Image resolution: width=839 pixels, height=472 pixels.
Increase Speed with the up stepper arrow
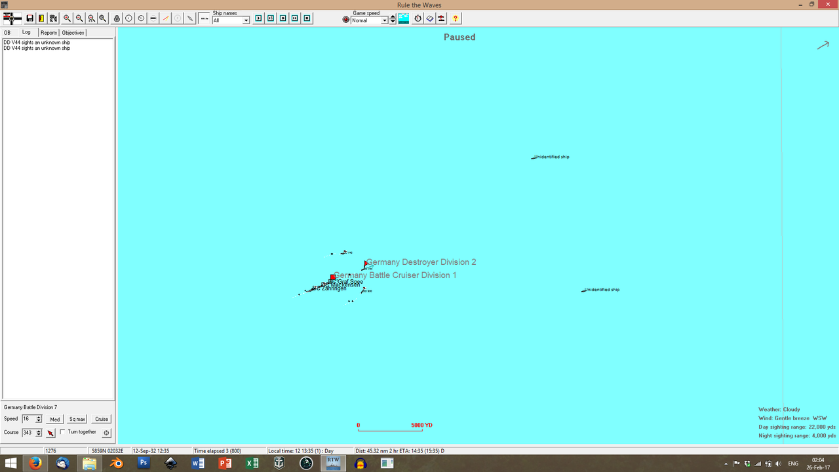39,416
